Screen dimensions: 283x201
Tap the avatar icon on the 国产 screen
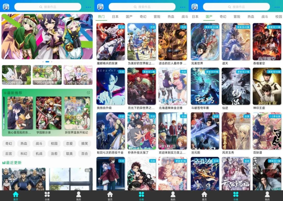click(195, 7)
